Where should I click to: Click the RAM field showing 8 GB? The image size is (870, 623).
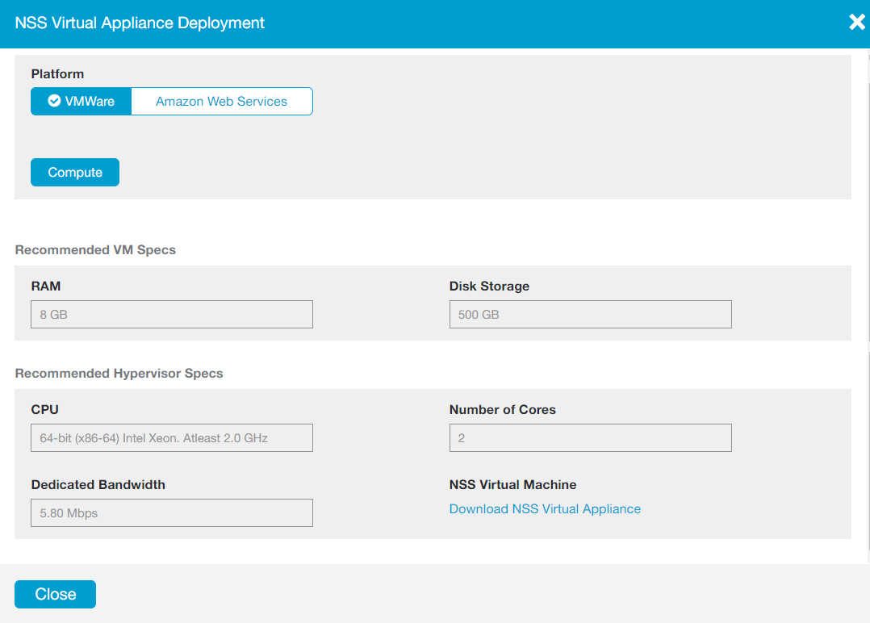point(171,314)
